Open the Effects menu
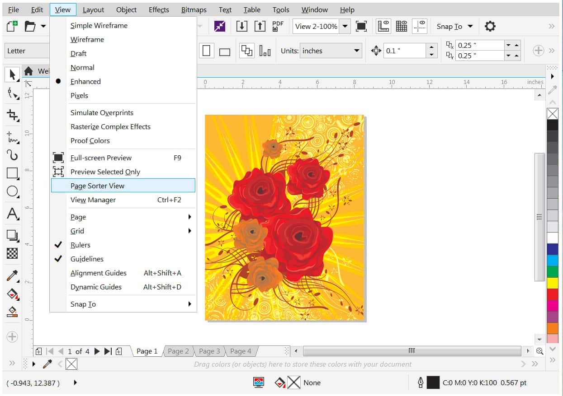Image resolution: width=563 pixels, height=396 pixels. coord(159,9)
